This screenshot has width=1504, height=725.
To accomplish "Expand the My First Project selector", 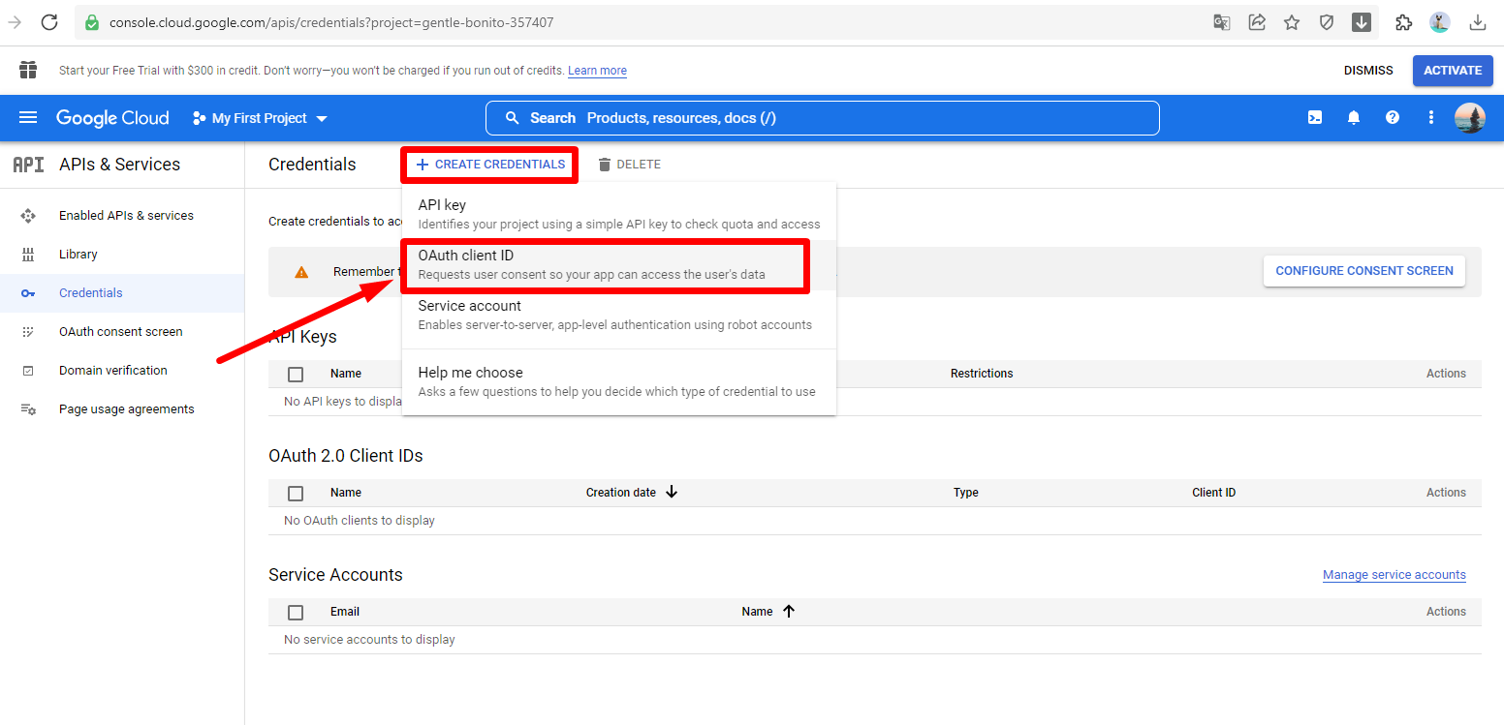I will point(260,118).
